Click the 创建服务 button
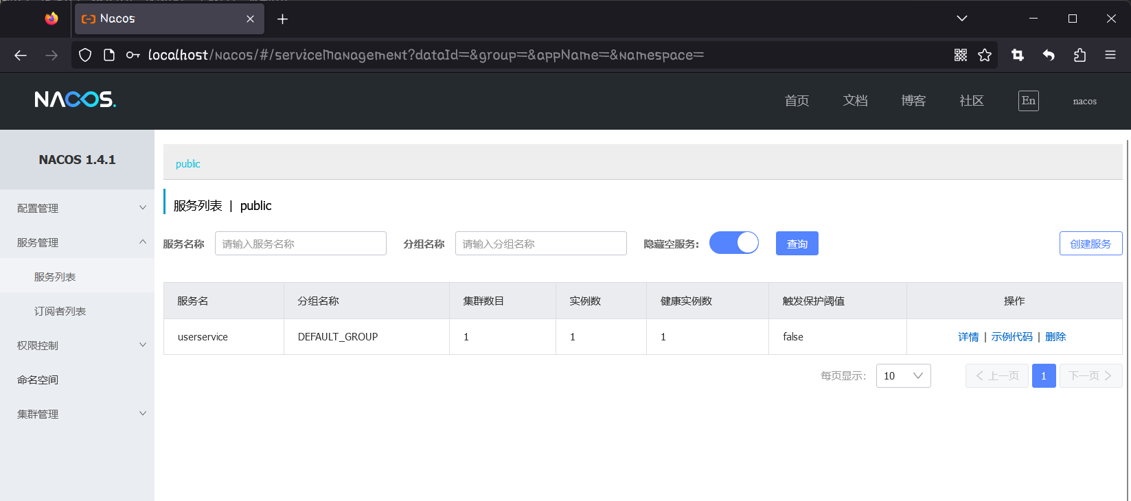Image resolution: width=1131 pixels, height=501 pixels. click(1090, 244)
